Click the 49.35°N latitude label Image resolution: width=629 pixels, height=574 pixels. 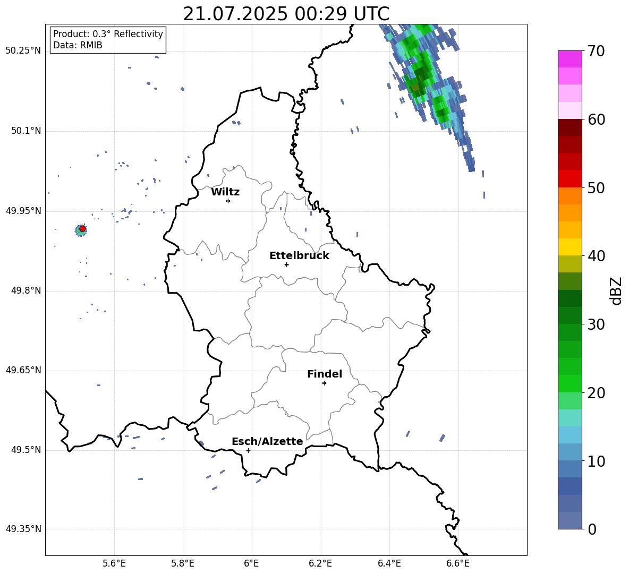23,529
